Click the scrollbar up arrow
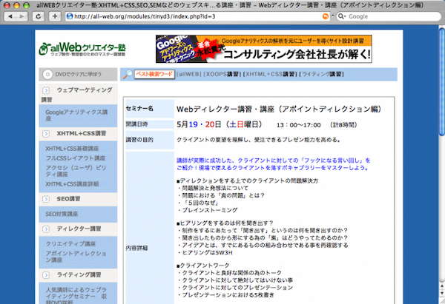The width and height of the screenshot is (445, 304). [x=441, y=286]
